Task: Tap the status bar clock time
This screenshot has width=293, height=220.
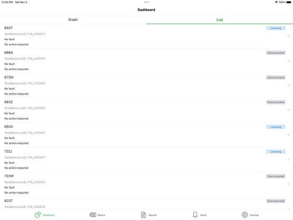Action: click(7, 2)
